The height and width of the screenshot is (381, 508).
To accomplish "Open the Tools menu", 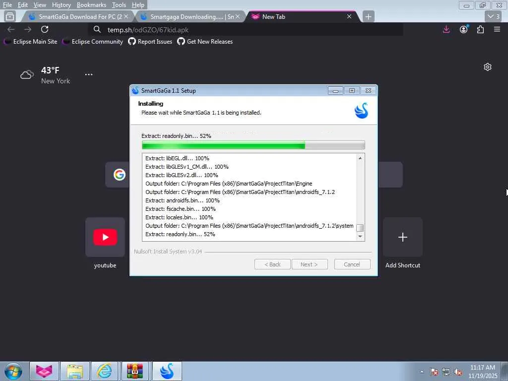I will pyautogui.click(x=119, y=5).
